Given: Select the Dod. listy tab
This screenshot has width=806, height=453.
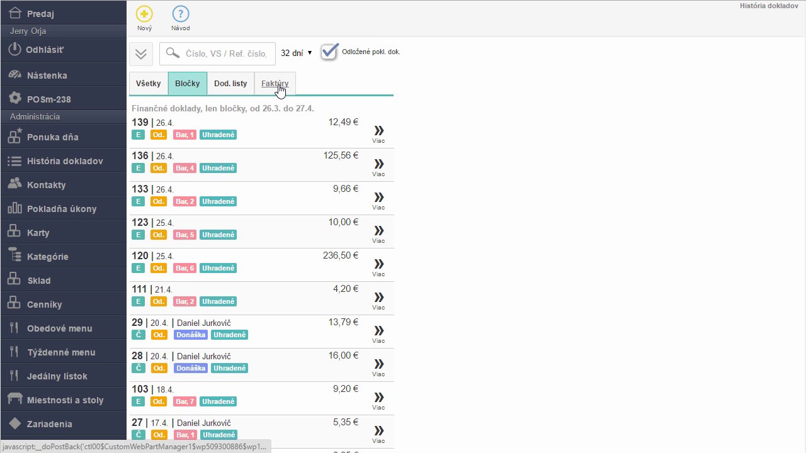Looking at the screenshot, I should tap(230, 83).
